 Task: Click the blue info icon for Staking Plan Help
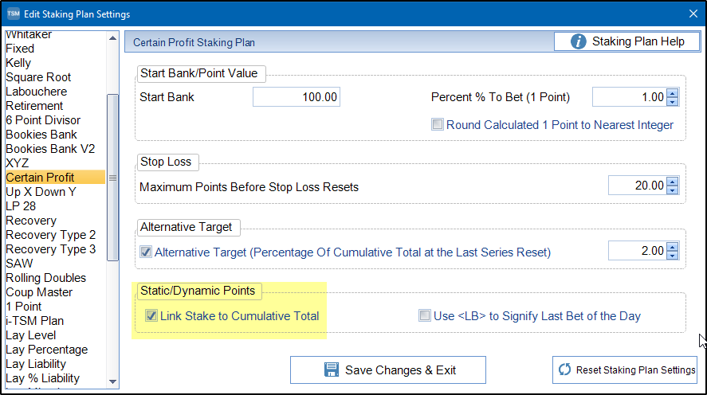pyautogui.click(x=579, y=42)
